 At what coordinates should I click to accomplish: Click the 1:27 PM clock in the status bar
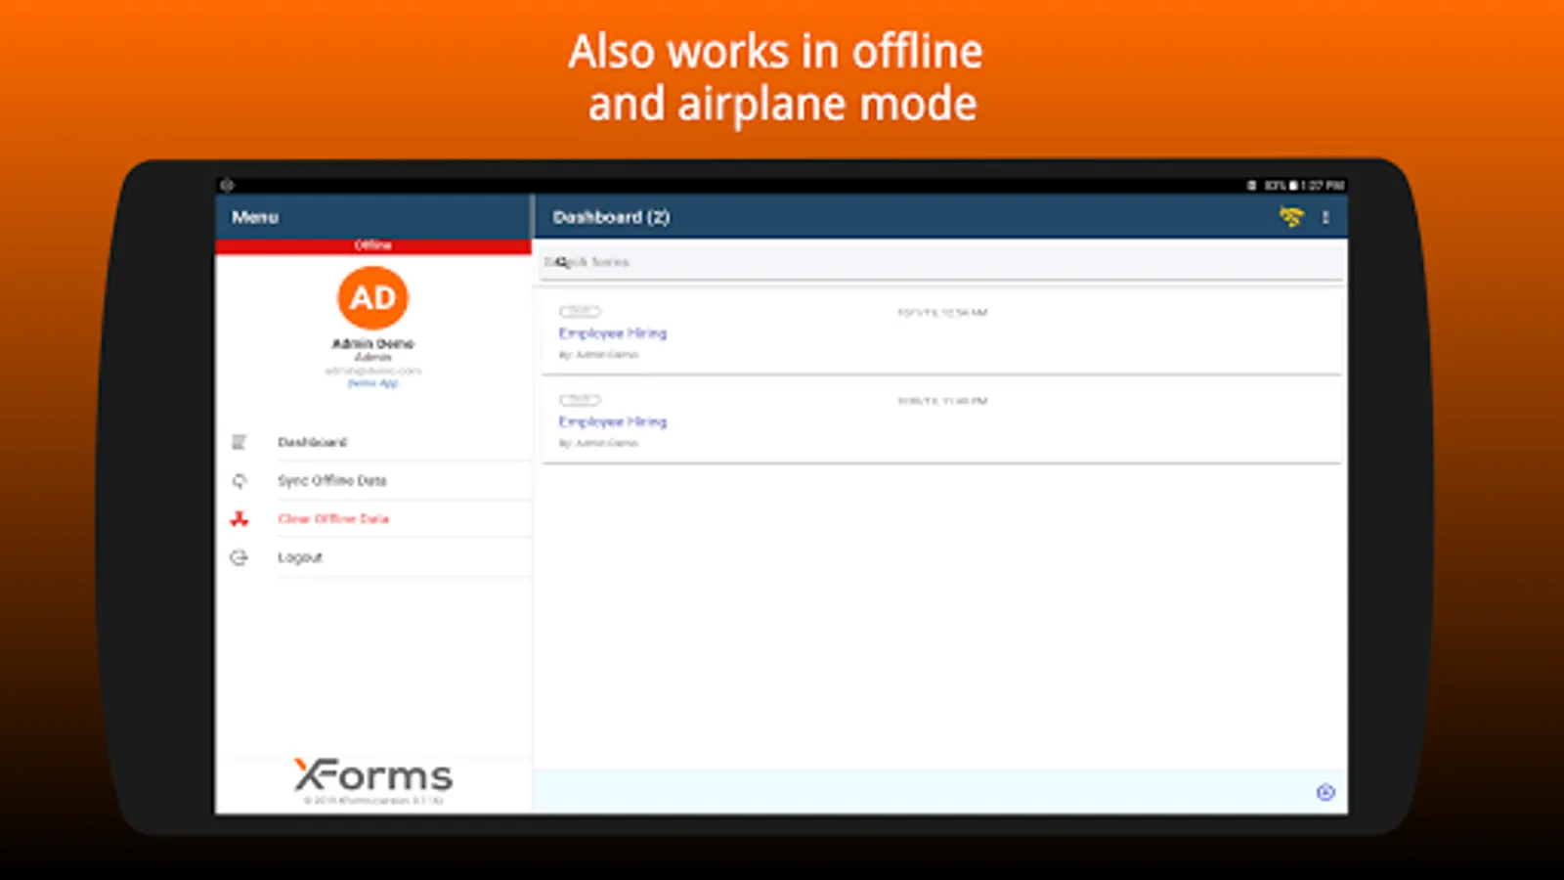coord(1324,185)
